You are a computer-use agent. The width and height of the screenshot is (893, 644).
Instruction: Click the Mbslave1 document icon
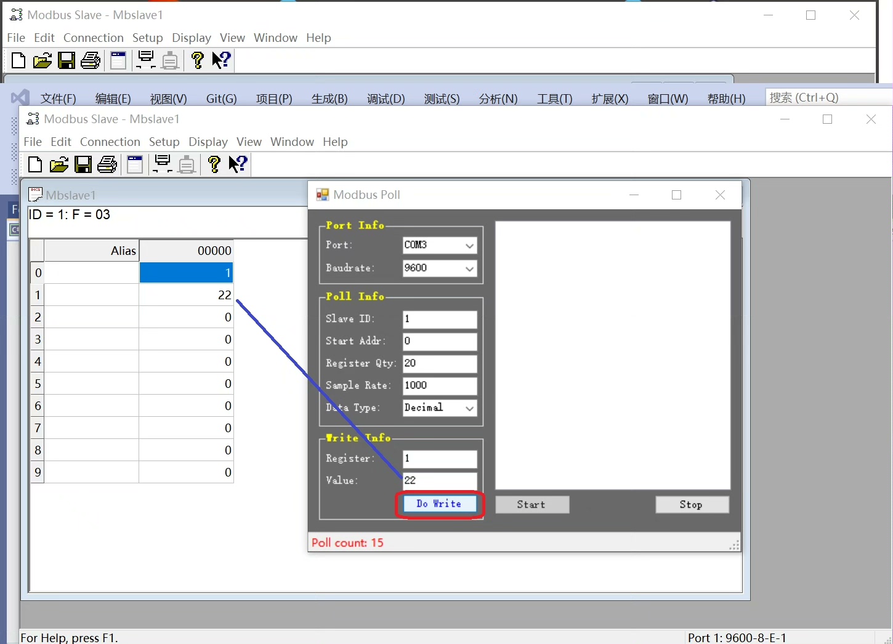pyautogui.click(x=36, y=195)
